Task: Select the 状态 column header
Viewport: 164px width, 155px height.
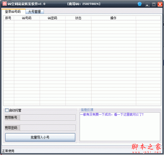Action: 78,18
